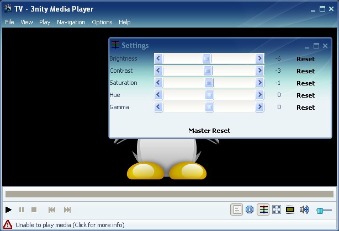Viewport: 339px width, 231px height.
Task: Reset the Gamma value
Action: [x=305, y=108]
